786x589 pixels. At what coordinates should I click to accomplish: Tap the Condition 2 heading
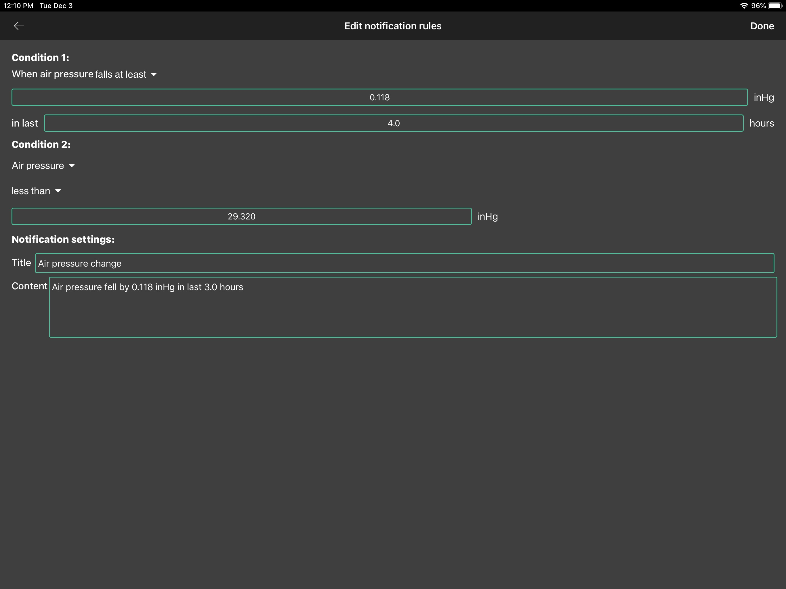[x=41, y=144]
